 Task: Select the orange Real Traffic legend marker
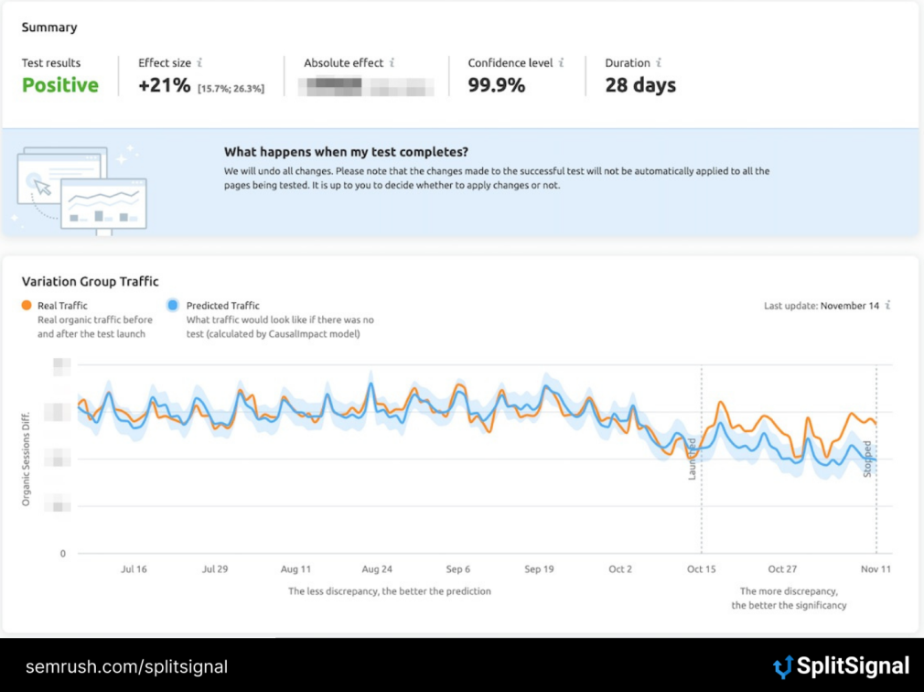pos(25,305)
